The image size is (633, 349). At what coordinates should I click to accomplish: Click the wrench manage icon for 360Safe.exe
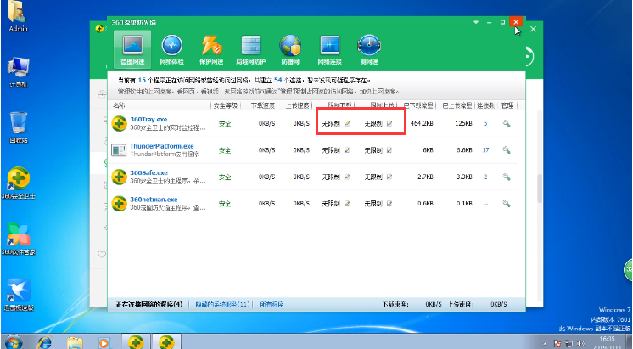[x=507, y=177]
